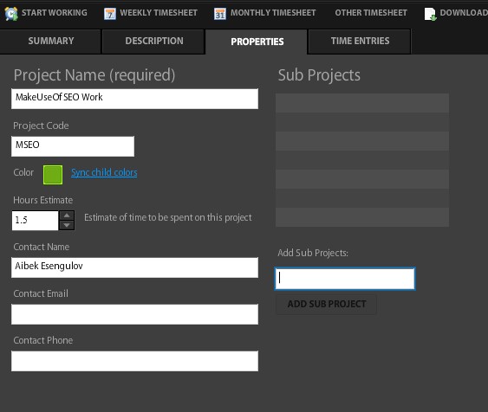Click the Start Working alarm clock icon
Viewport: 488px width, 412px height.
11,14
